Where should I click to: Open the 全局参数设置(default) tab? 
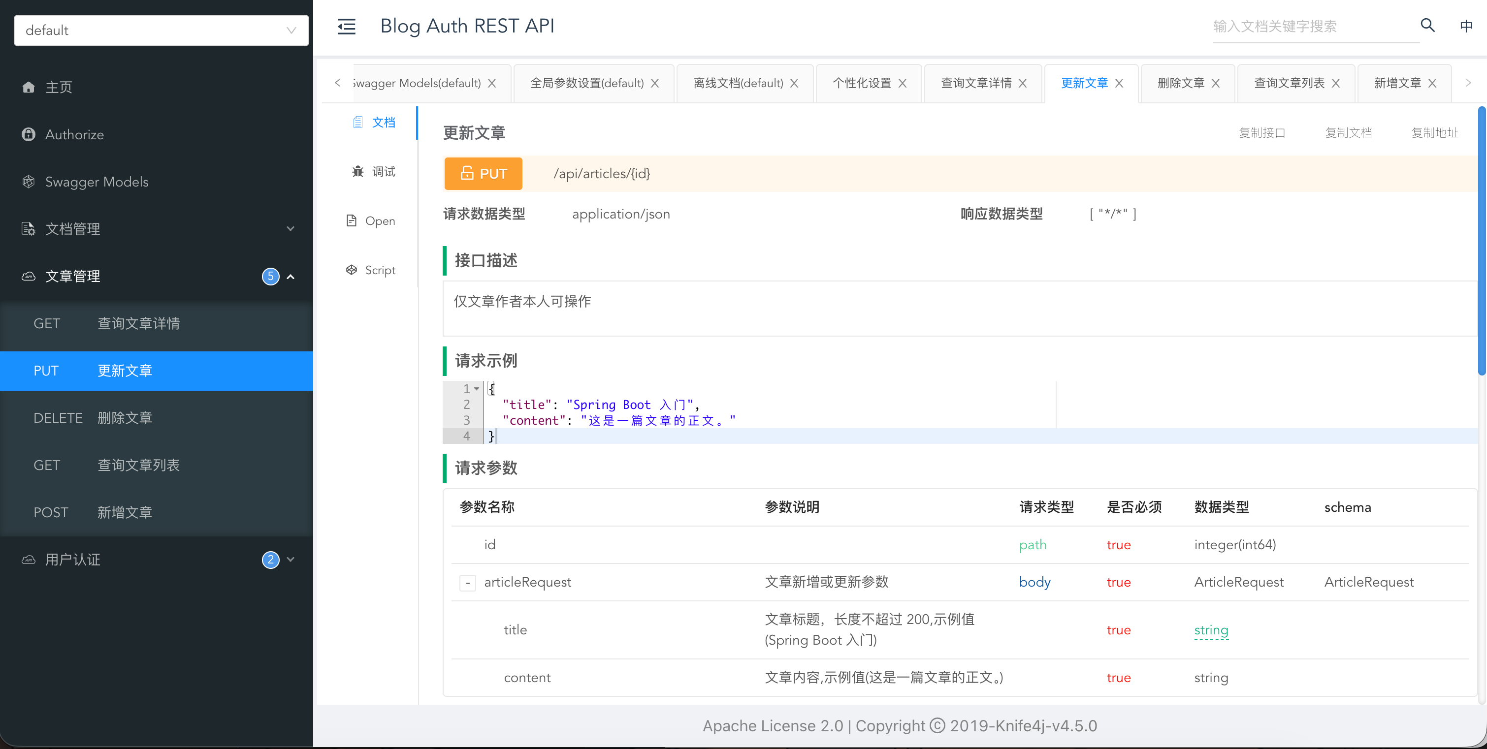(x=586, y=84)
